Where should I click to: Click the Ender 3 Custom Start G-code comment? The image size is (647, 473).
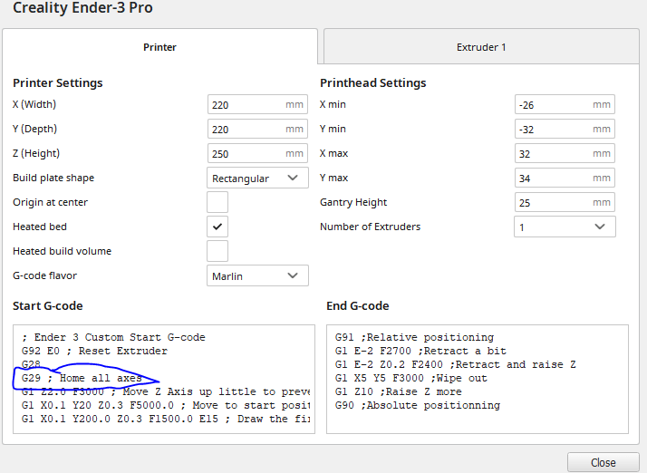tap(113, 337)
